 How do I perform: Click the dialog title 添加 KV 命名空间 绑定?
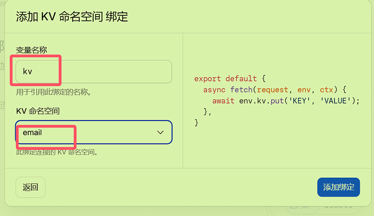(72, 17)
